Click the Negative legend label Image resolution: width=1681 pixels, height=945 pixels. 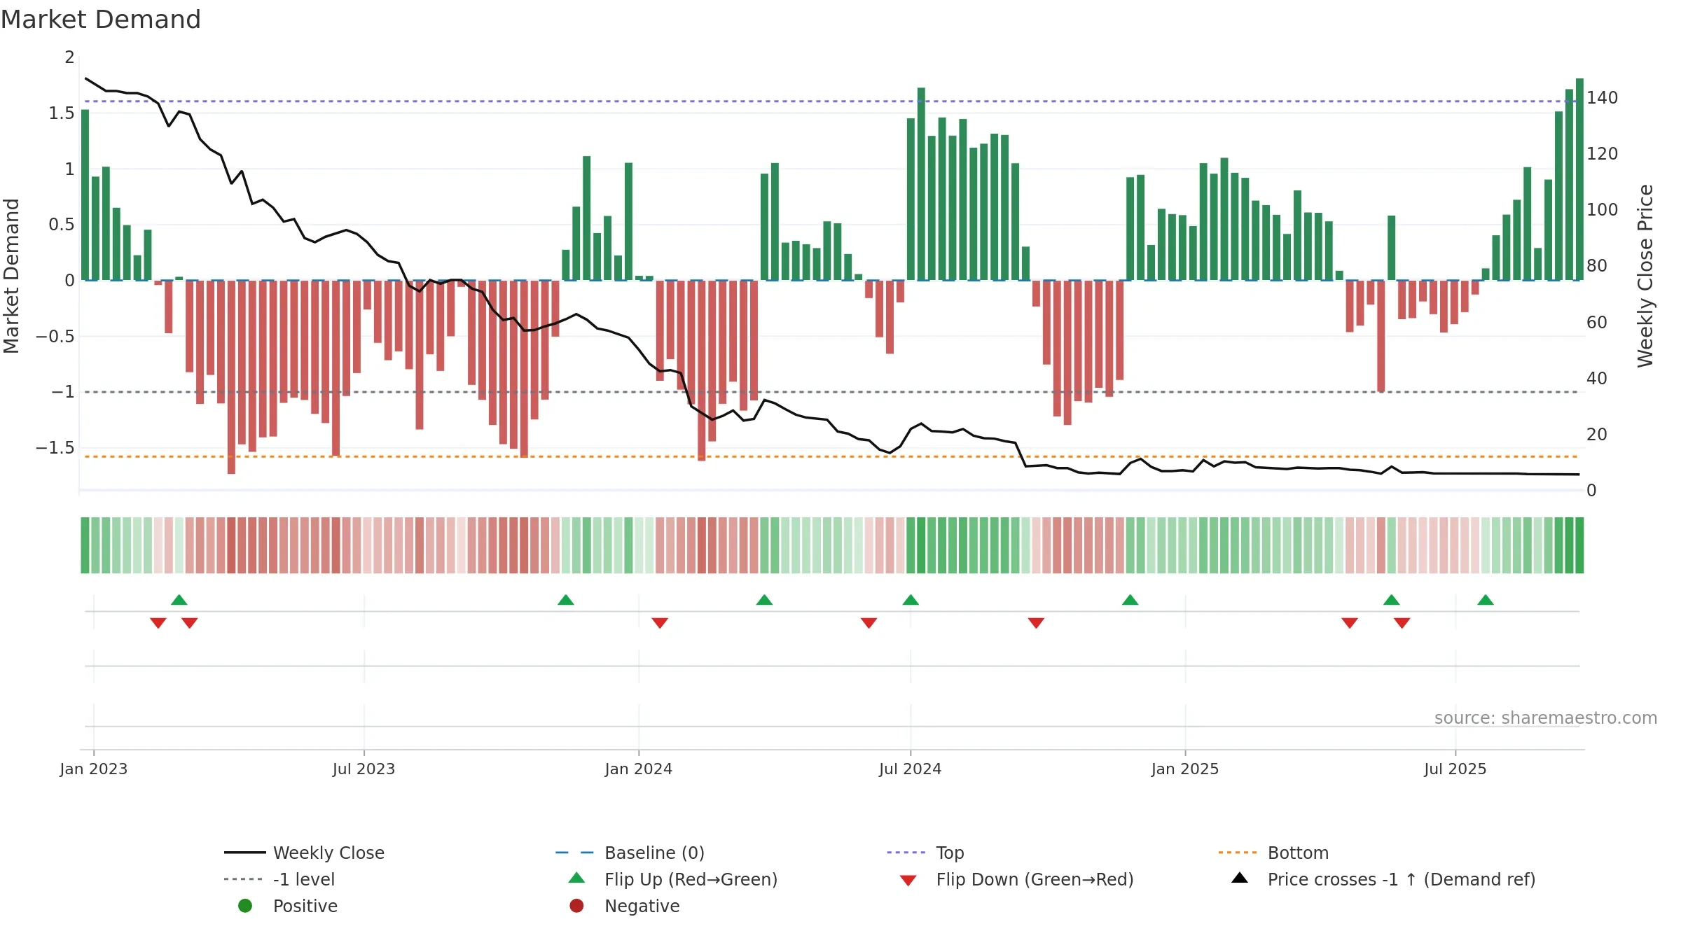point(642,906)
